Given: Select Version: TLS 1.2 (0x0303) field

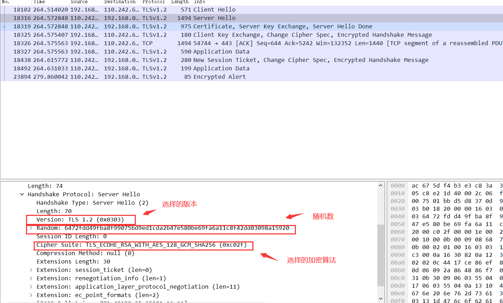Looking at the screenshot, I should point(80,220).
